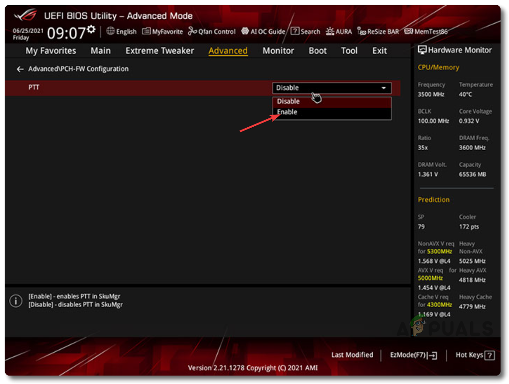The image size is (509, 384).
Task: Switch to the Monitor tab
Action: point(278,51)
